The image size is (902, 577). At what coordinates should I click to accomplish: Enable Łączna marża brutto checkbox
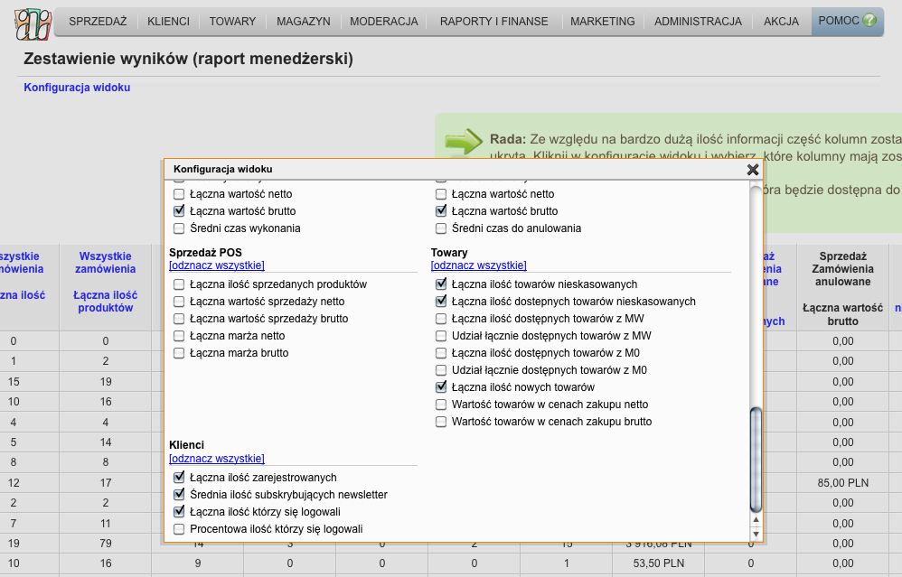179,353
